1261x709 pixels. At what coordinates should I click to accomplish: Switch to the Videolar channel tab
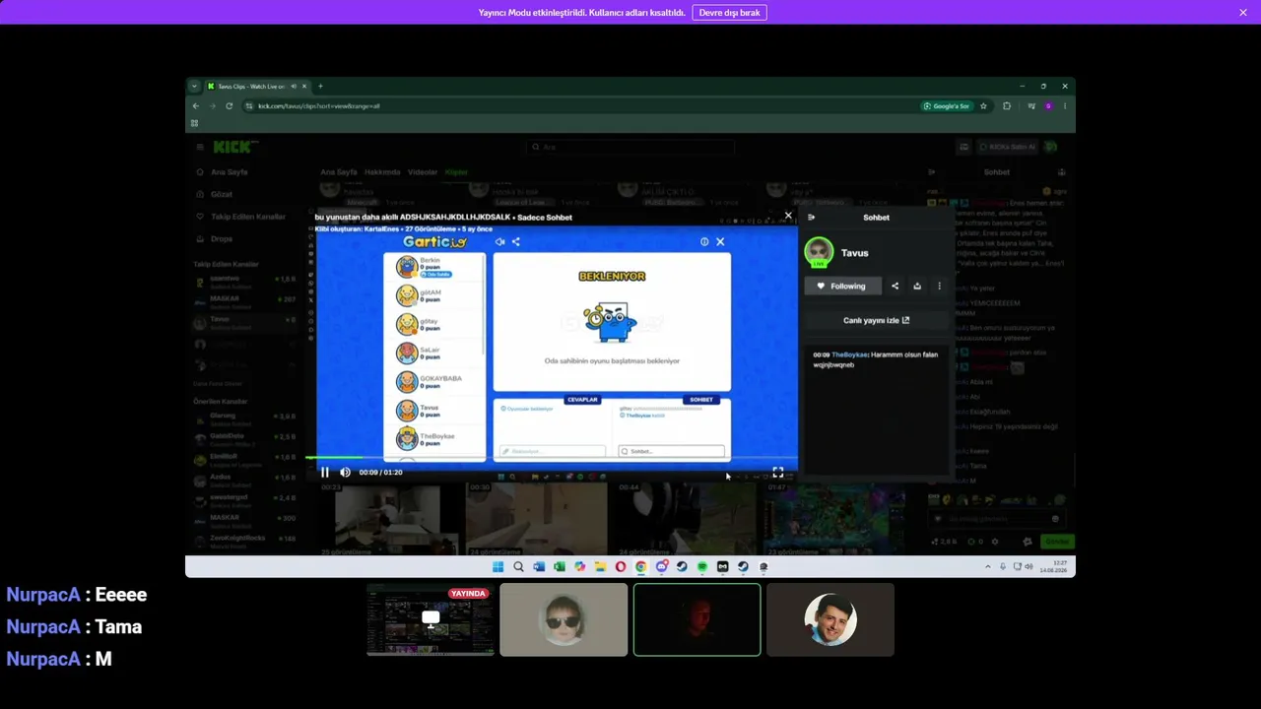point(423,172)
